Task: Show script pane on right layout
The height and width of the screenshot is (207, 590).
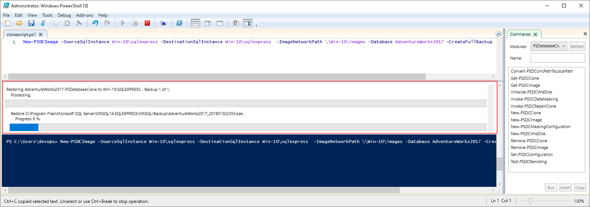Action: 208,23
